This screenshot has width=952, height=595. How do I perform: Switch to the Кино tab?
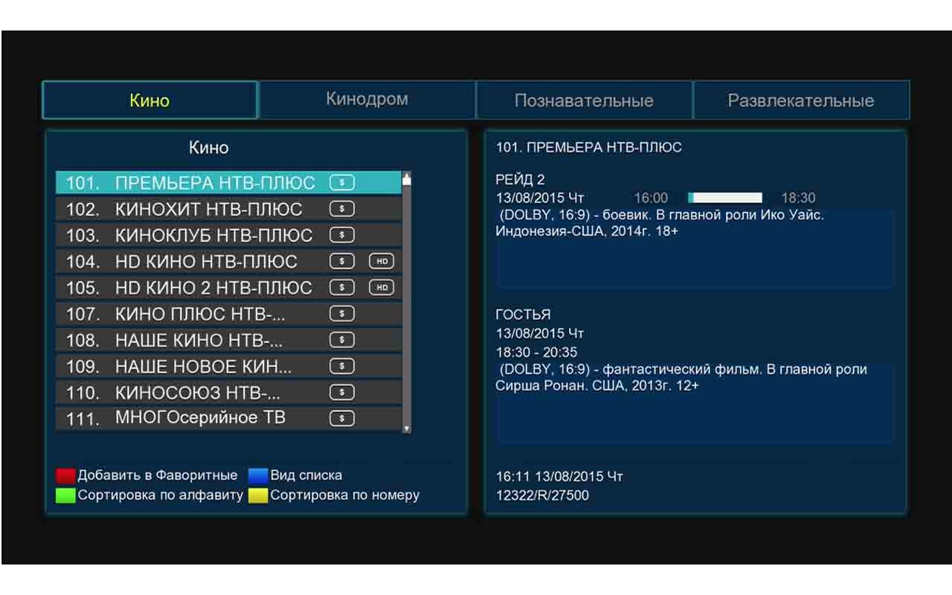click(149, 100)
